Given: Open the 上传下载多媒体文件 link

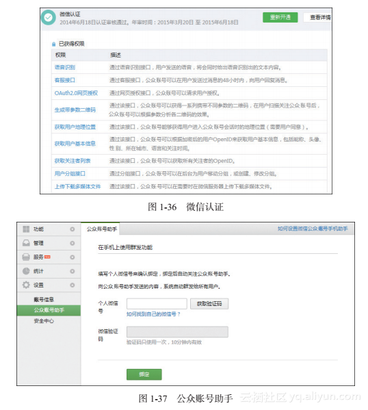Looking at the screenshot, I should 77,186.
